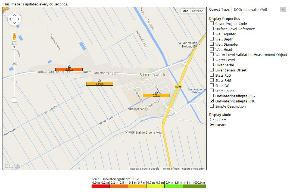
Task: Click the Stompwijk '92 place marker
Action: (x=146, y=109)
